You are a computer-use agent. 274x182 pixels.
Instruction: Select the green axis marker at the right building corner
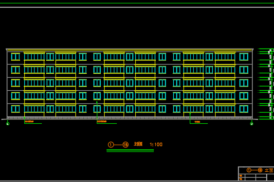point(252,124)
